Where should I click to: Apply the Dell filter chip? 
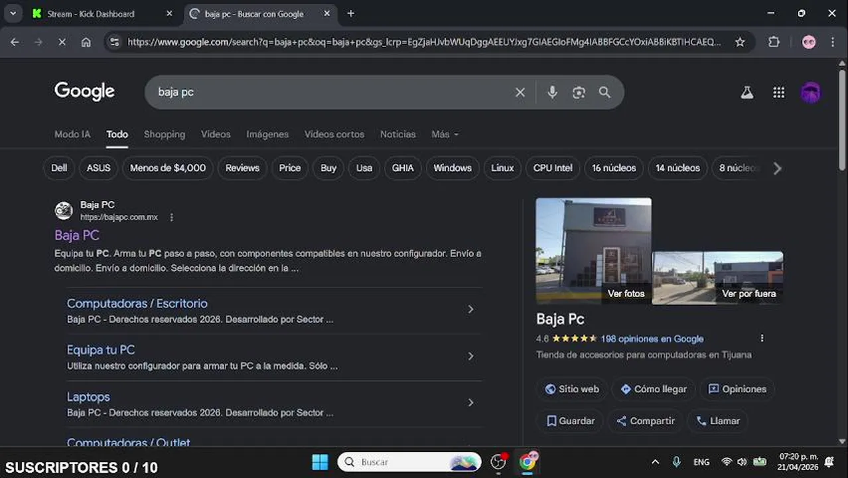(x=59, y=168)
